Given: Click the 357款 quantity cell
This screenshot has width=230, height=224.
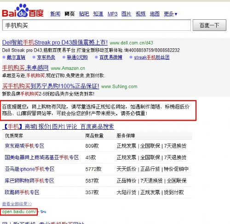Looking at the screenshot, I should click(92, 192).
